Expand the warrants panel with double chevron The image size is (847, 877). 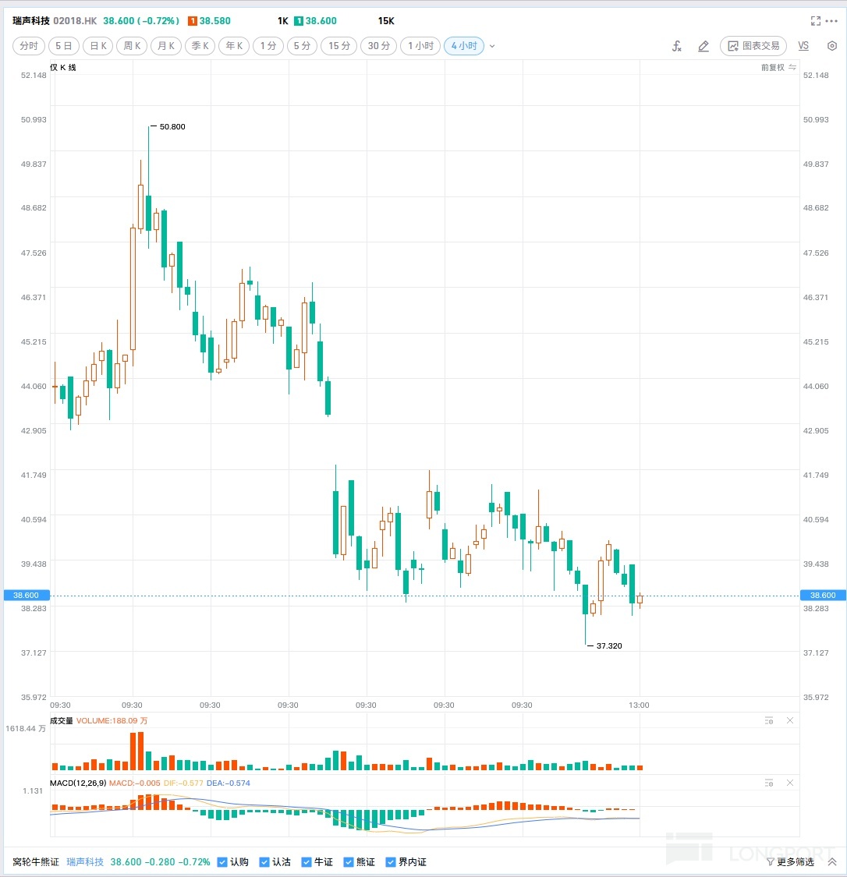(832, 862)
